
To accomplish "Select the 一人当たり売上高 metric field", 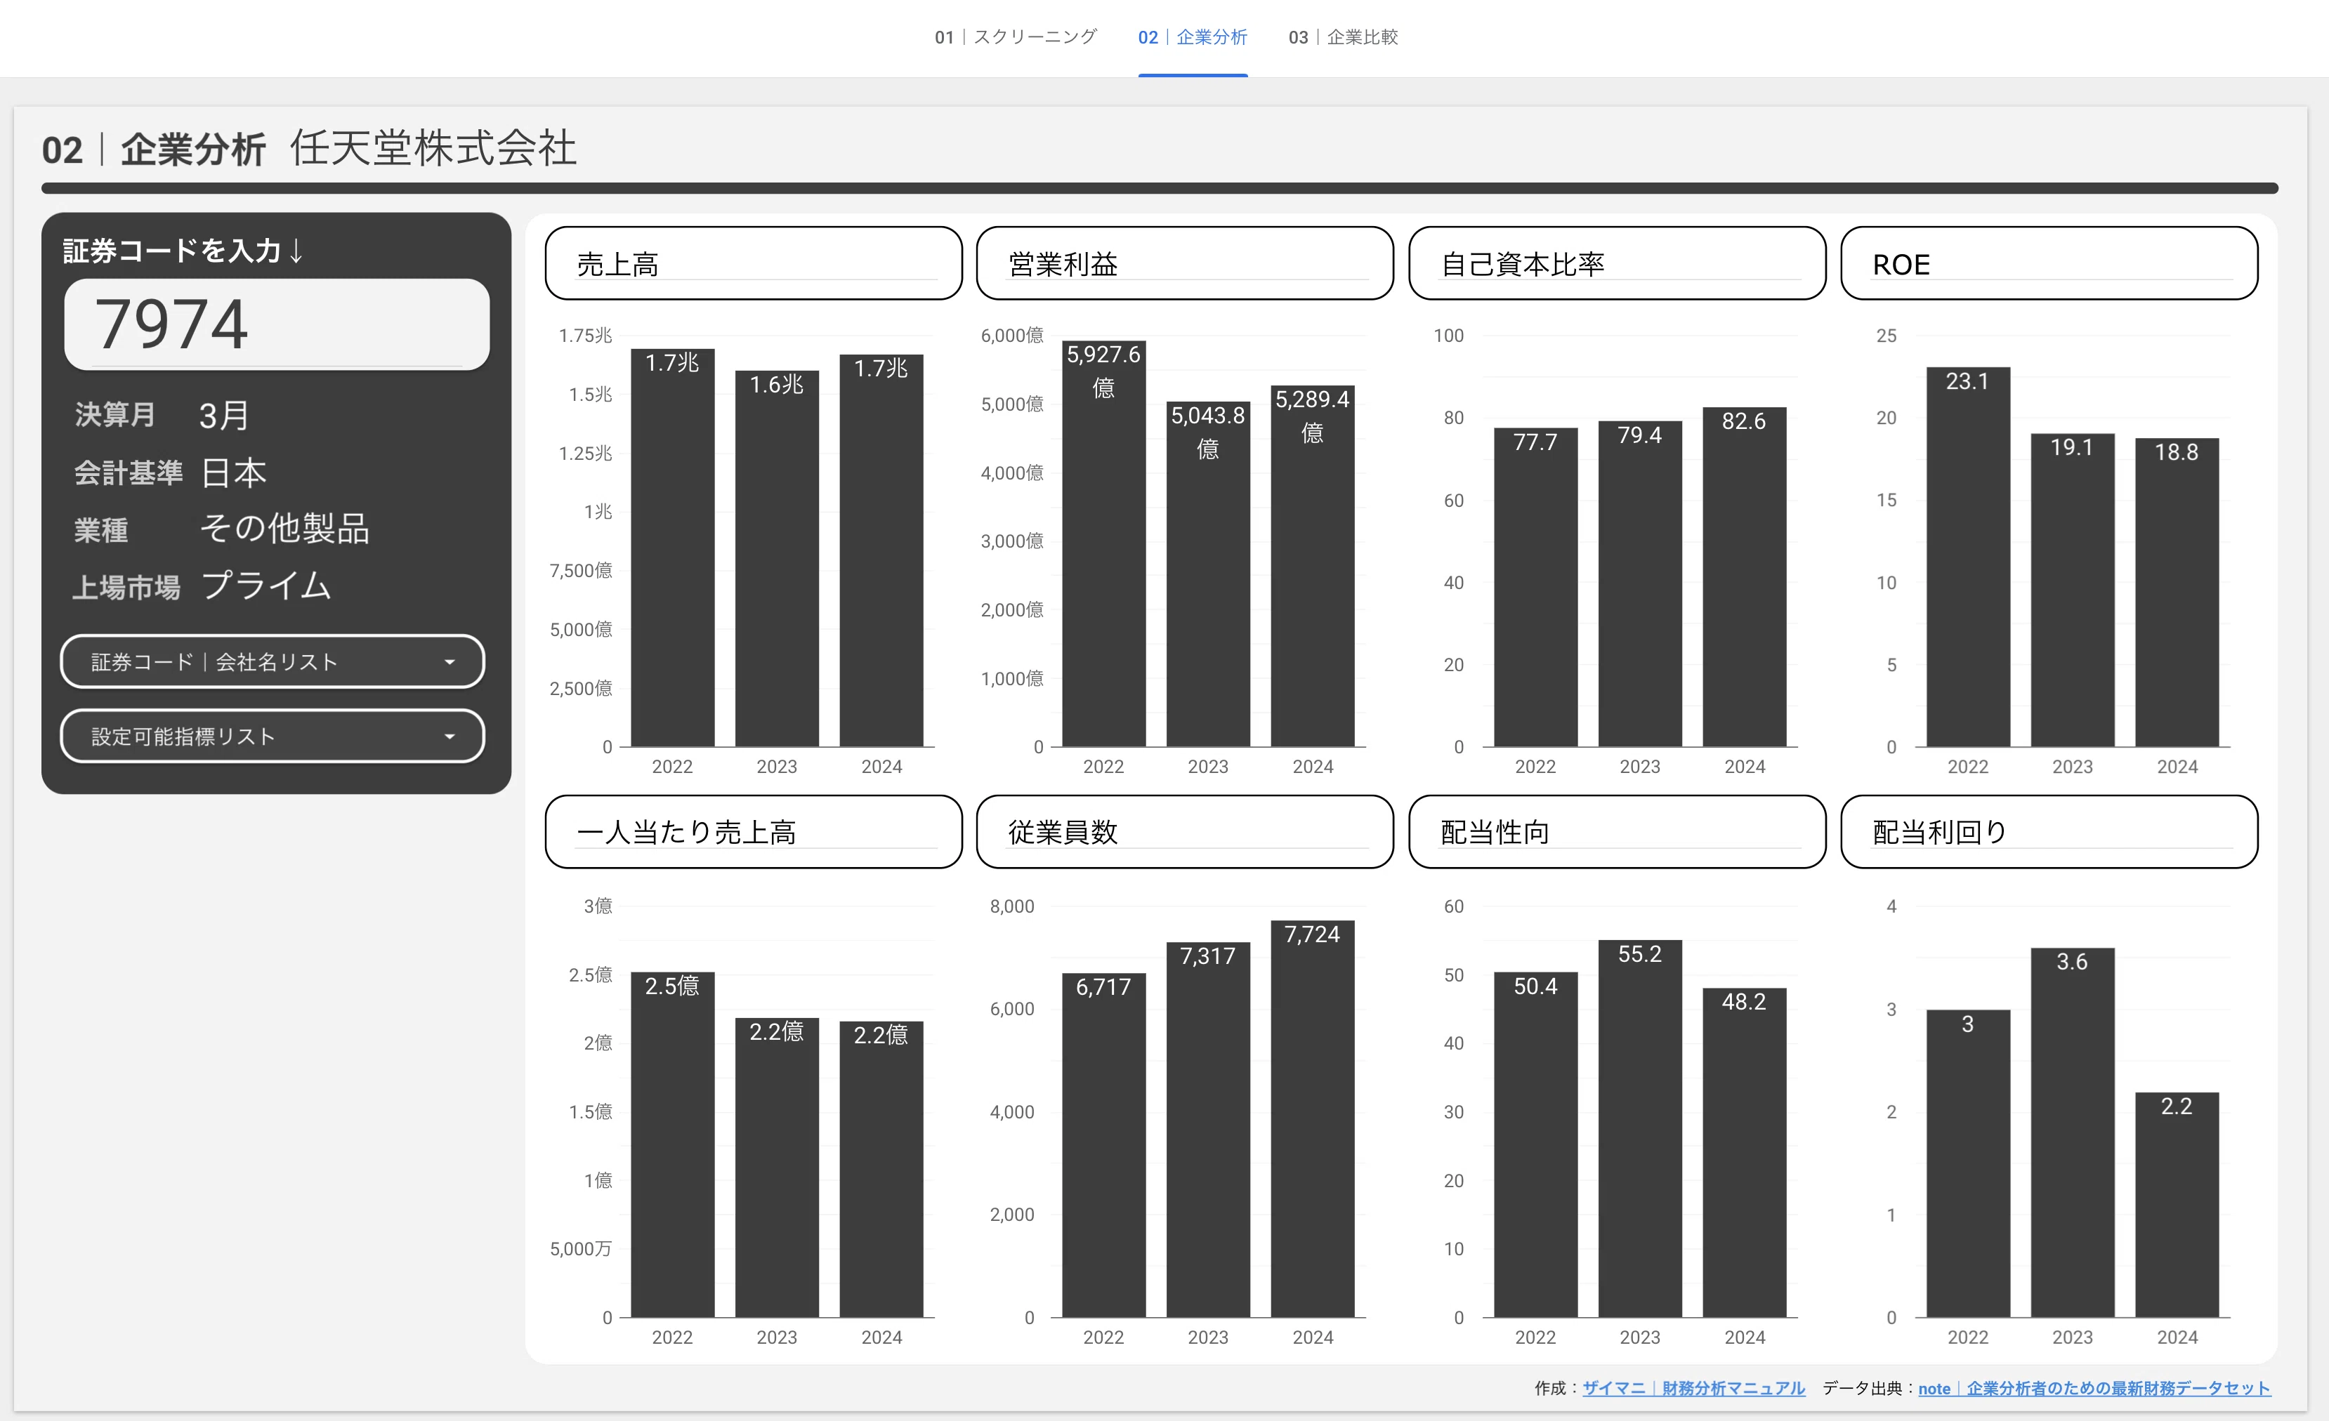I will pos(754,831).
